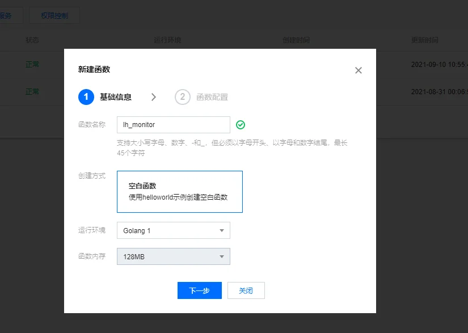Click the 函数内存 field label

pos(92,256)
